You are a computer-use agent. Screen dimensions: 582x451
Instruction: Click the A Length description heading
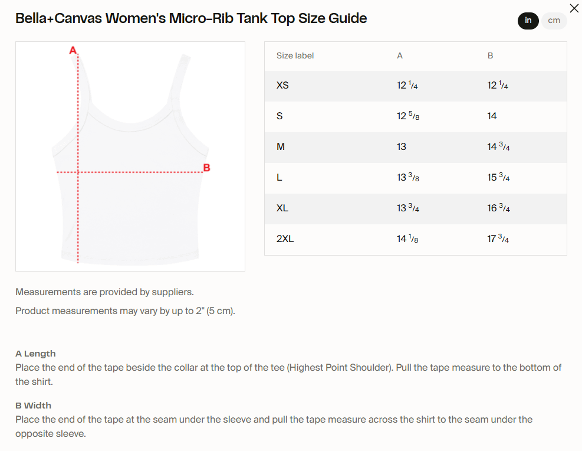[35, 354]
